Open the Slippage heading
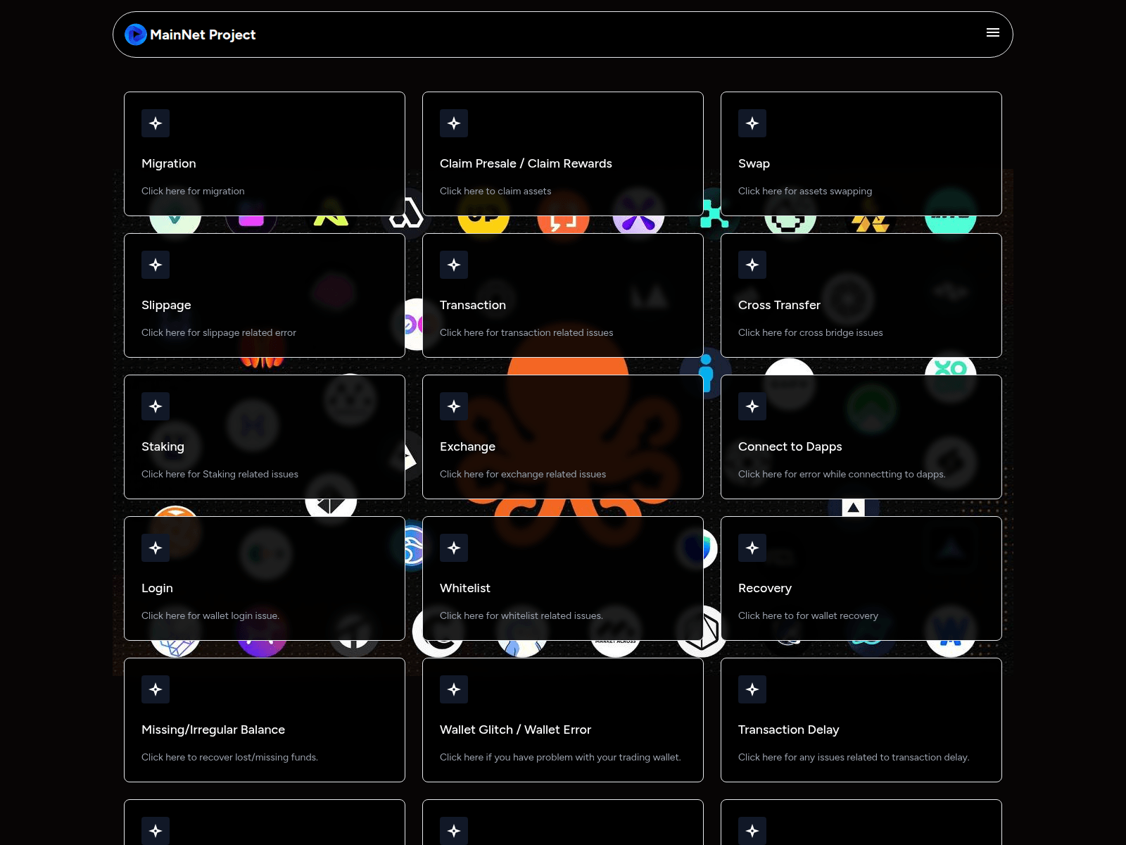Screen dimensions: 1126x845 coord(166,305)
